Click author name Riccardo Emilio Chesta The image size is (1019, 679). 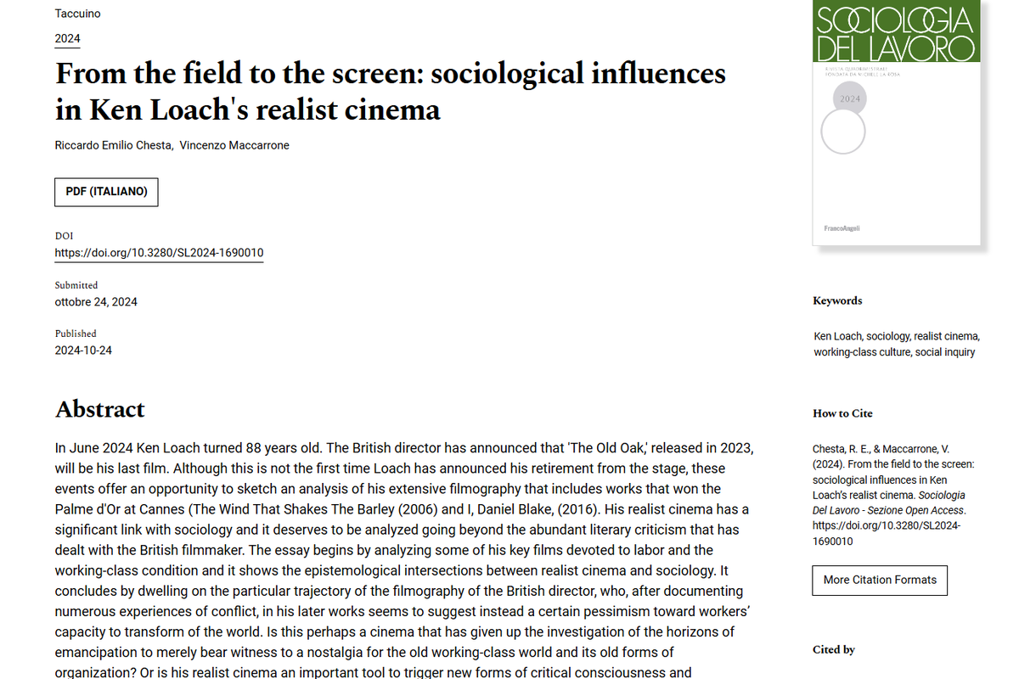[x=111, y=144]
